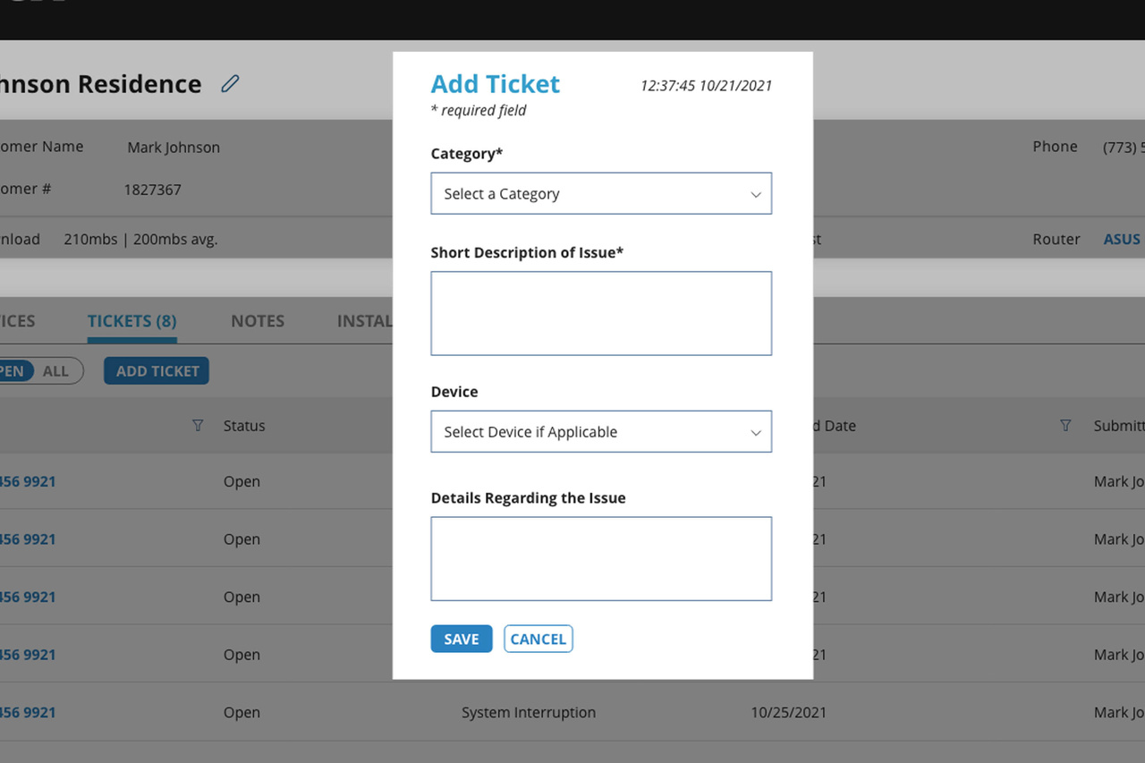Click the pencil edit icon beside Johnson Residence

tap(230, 84)
